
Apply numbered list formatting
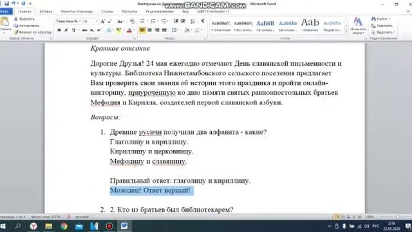(x=153, y=21)
